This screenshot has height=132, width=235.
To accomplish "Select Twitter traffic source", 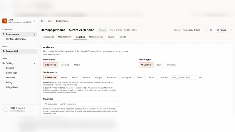I will tap(151, 77).
